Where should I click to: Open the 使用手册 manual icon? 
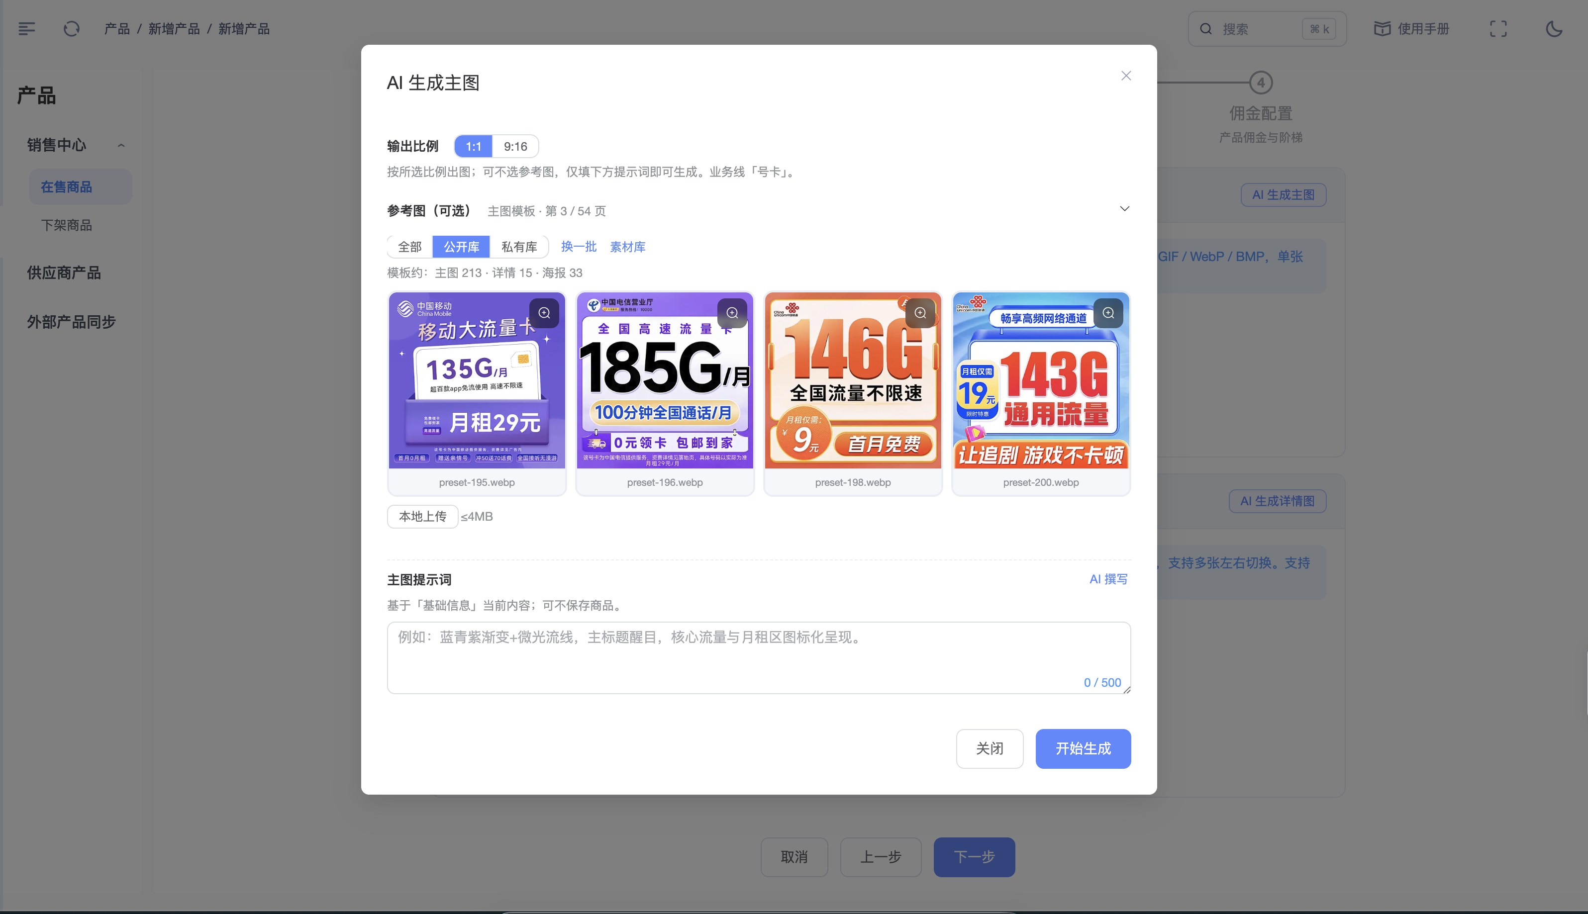point(1382,28)
